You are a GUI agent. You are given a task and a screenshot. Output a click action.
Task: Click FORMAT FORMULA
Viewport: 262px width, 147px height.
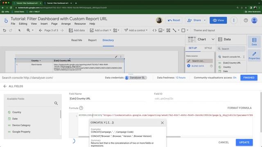pos(239,108)
